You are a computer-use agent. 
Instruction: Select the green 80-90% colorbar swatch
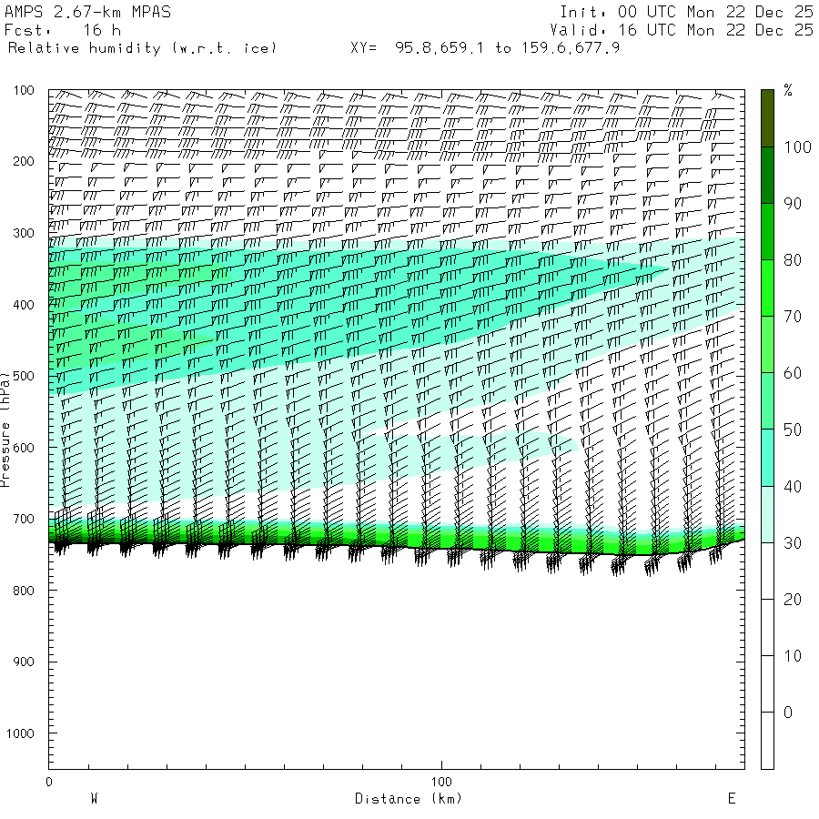point(767,231)
